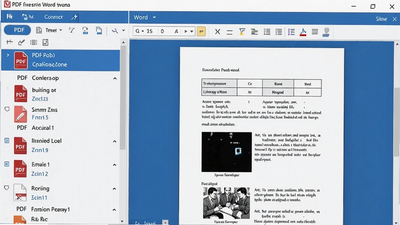This screenshot has height=225, width=400.
Task: Collapse the chevron on PDF Famion Pearay1
Action: (114, 209)
